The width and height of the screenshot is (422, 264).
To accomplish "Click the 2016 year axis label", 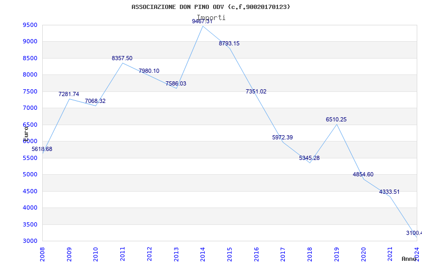I will coord(256,254).
